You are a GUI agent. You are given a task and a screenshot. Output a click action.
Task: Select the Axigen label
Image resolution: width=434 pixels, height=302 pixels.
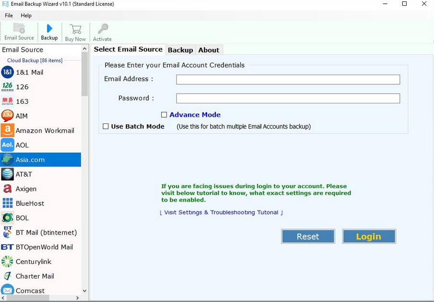point(26,189)
